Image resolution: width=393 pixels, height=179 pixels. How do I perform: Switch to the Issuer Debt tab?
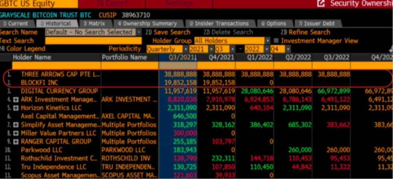pyautogui.click(x=318, y=23)
